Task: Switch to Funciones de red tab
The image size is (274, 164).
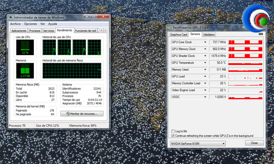Action: pyautogui.click(x=85, y=31)
